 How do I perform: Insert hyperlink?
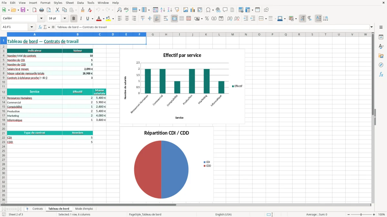coord(218,10)
